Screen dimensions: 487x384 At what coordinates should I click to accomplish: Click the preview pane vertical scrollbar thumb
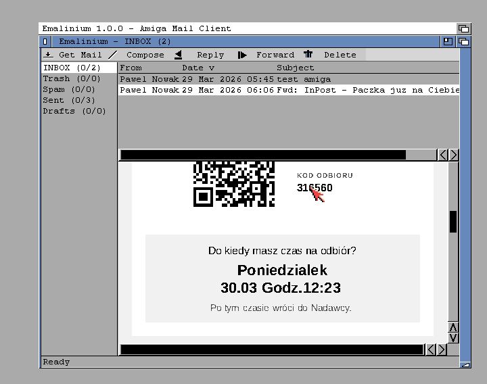point(453,221)
